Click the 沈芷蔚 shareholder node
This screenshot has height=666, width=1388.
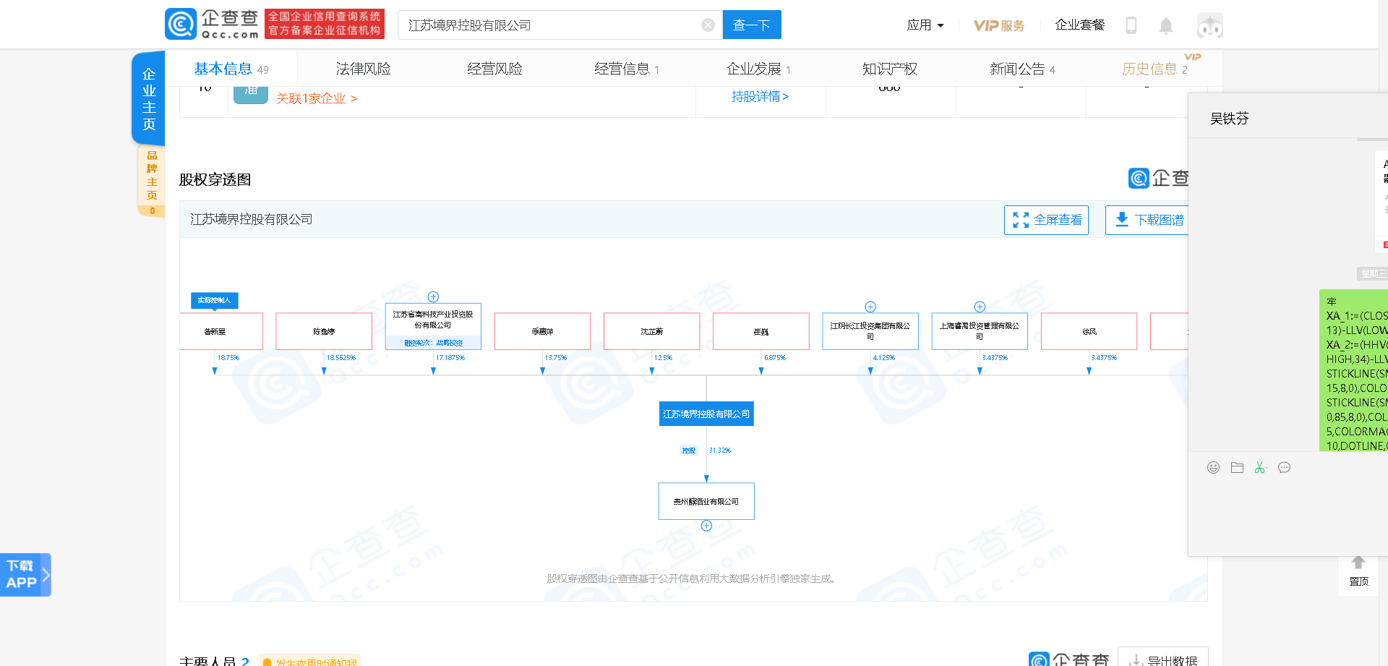point(651,331)
